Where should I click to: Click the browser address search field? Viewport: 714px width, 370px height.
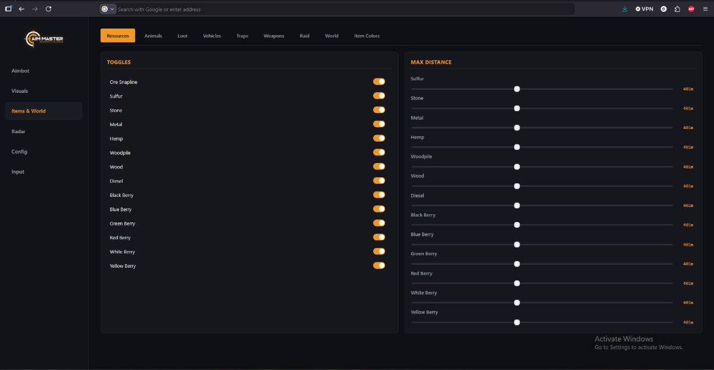click(x=339, y=9)
